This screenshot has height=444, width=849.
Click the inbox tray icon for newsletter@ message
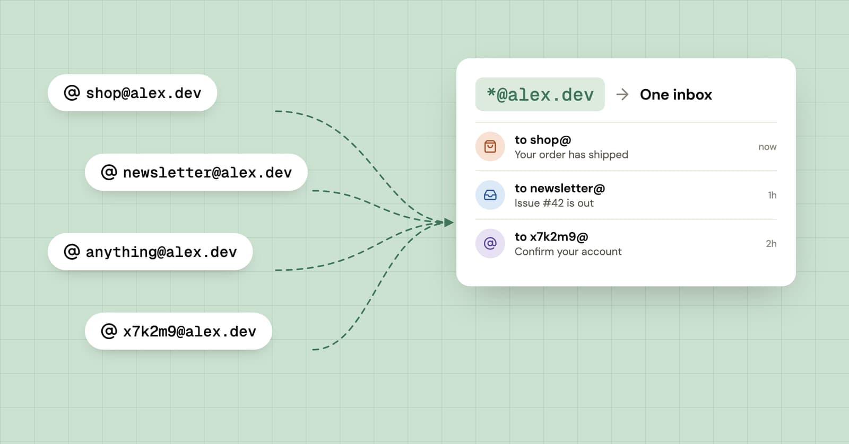[x=490, y=195]
